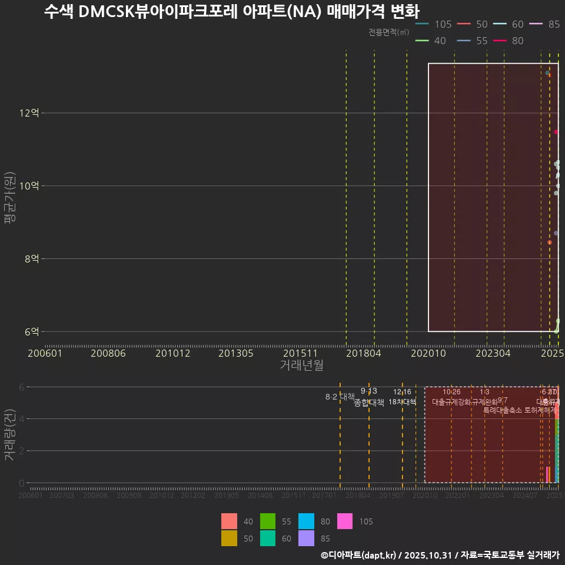Click the 9·13 종합대책 annotation label
The image size is (565, 565).
[x=368, y=395]
